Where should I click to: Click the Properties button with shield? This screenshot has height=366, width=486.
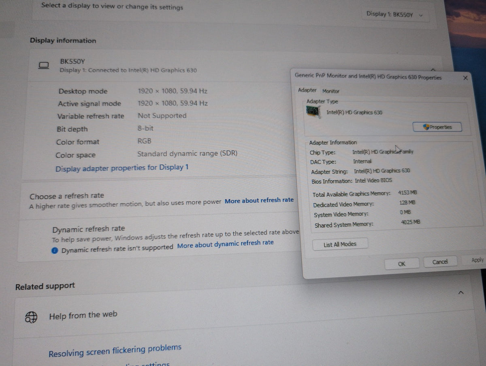coord(437,127)
